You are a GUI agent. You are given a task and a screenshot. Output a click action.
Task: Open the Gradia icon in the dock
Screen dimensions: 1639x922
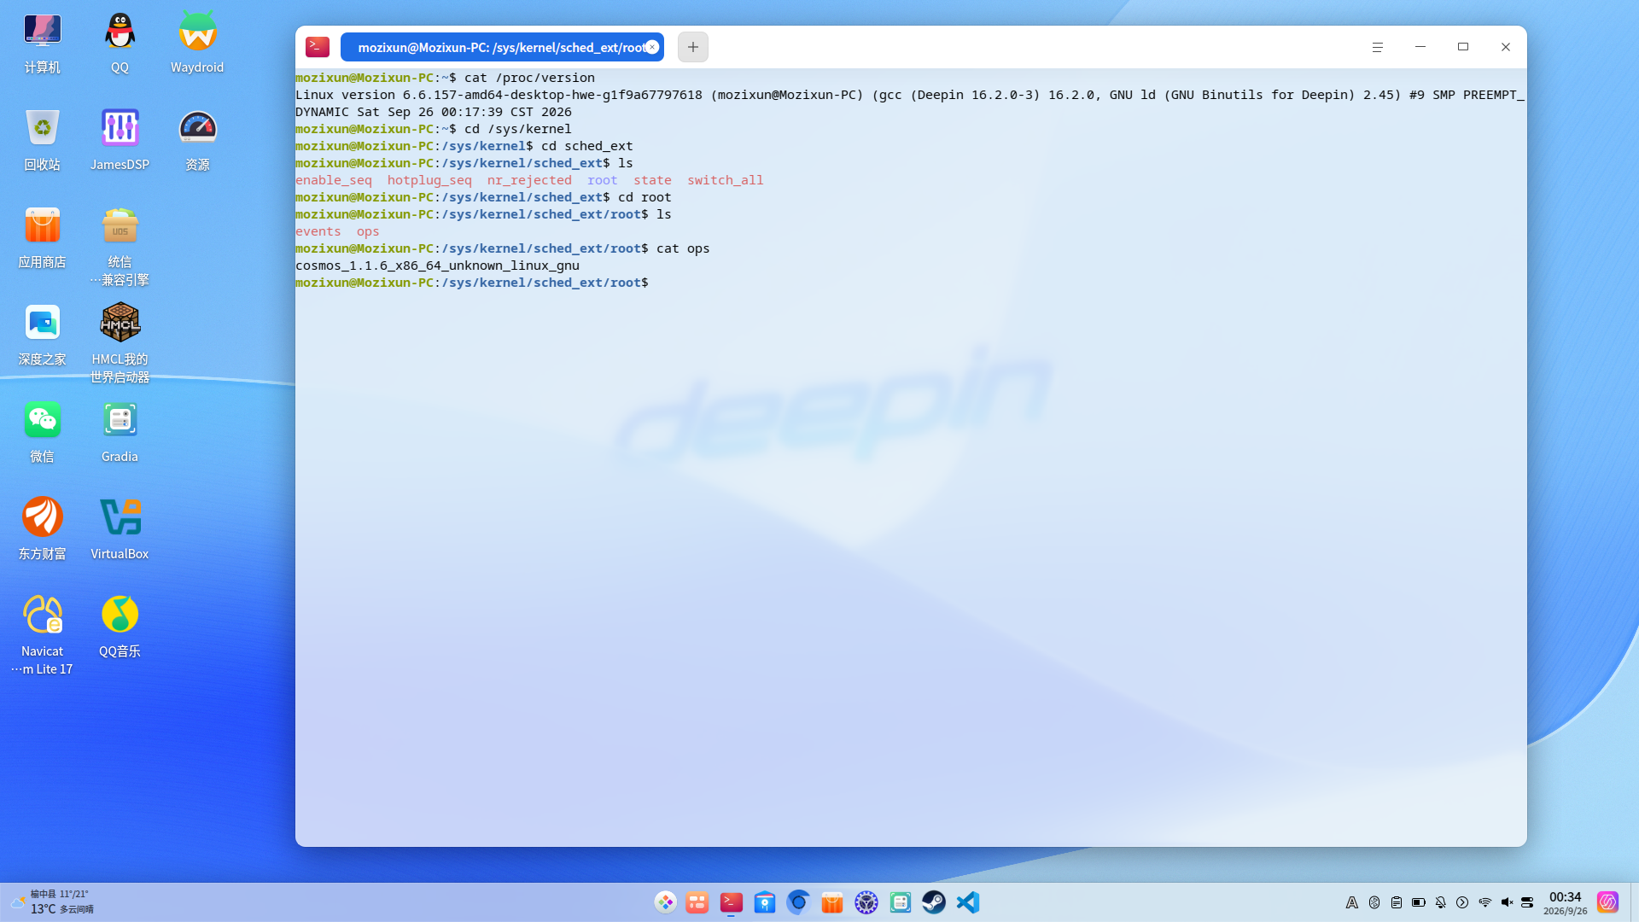coord(901,902)
